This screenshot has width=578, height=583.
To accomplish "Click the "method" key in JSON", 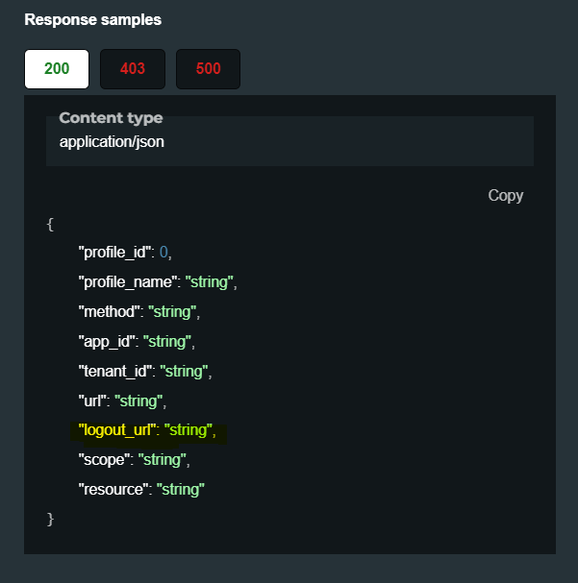I will click(x=110, y=312).
